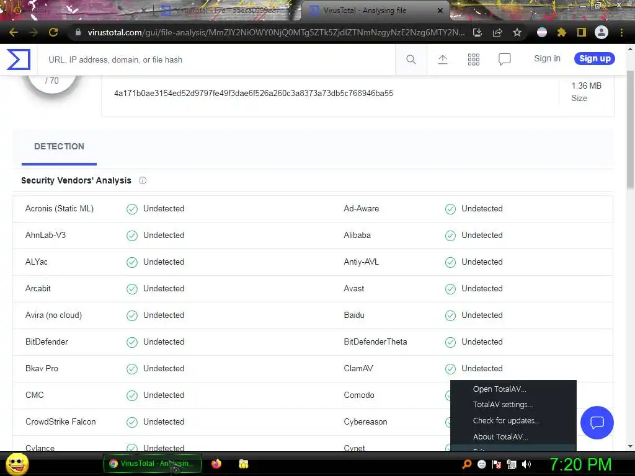Click the Sign up button

(x=595, y=58)
